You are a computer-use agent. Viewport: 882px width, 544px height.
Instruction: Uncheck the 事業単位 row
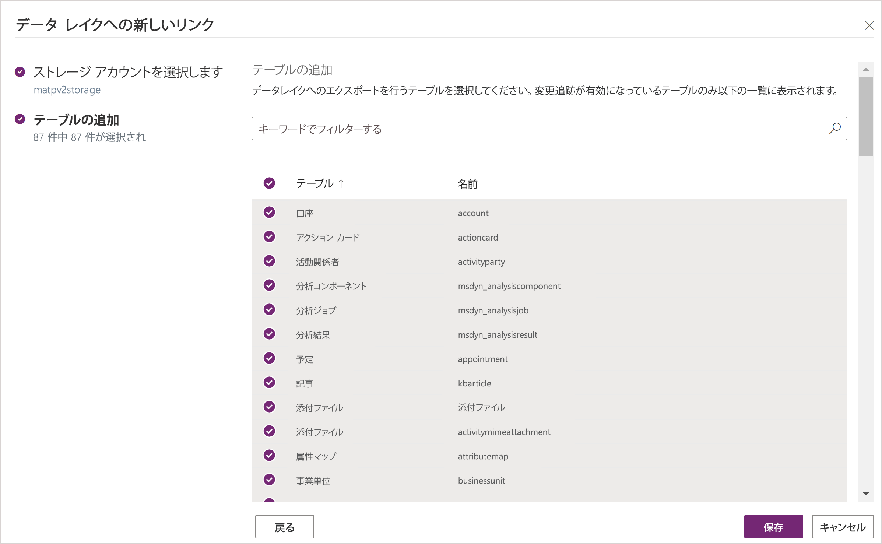pos(269,480)
